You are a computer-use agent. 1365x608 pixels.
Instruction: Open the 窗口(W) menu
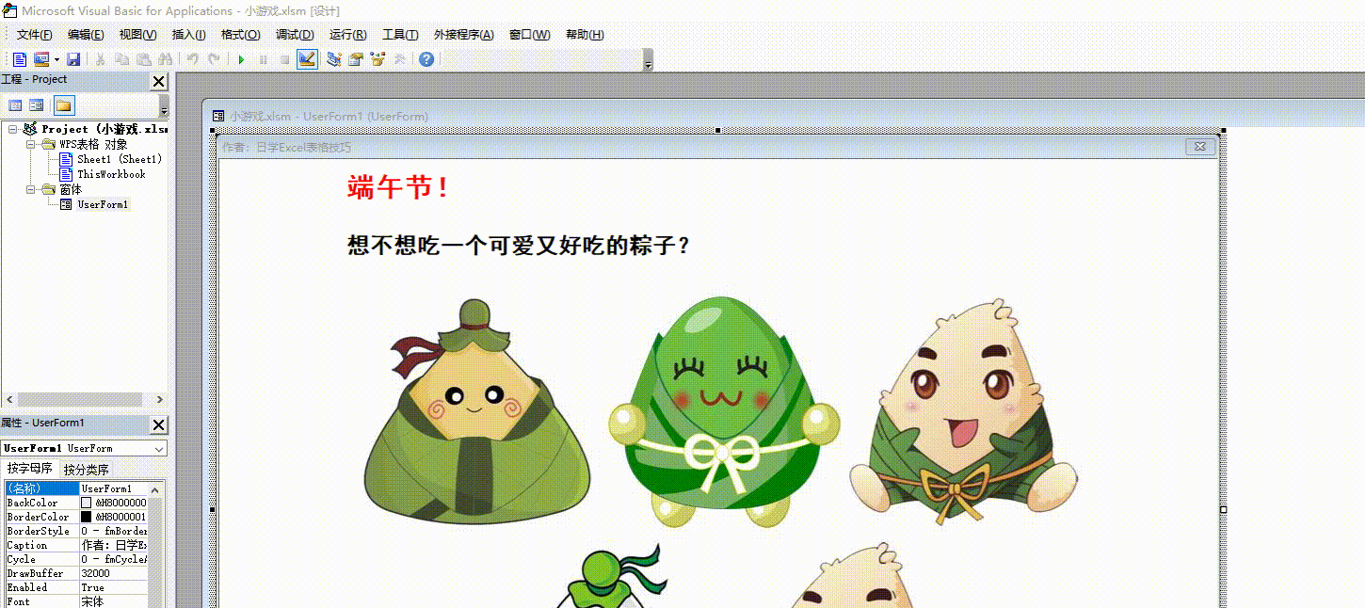coord(529,35)
